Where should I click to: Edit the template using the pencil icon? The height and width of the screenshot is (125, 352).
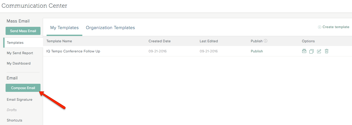319,51
